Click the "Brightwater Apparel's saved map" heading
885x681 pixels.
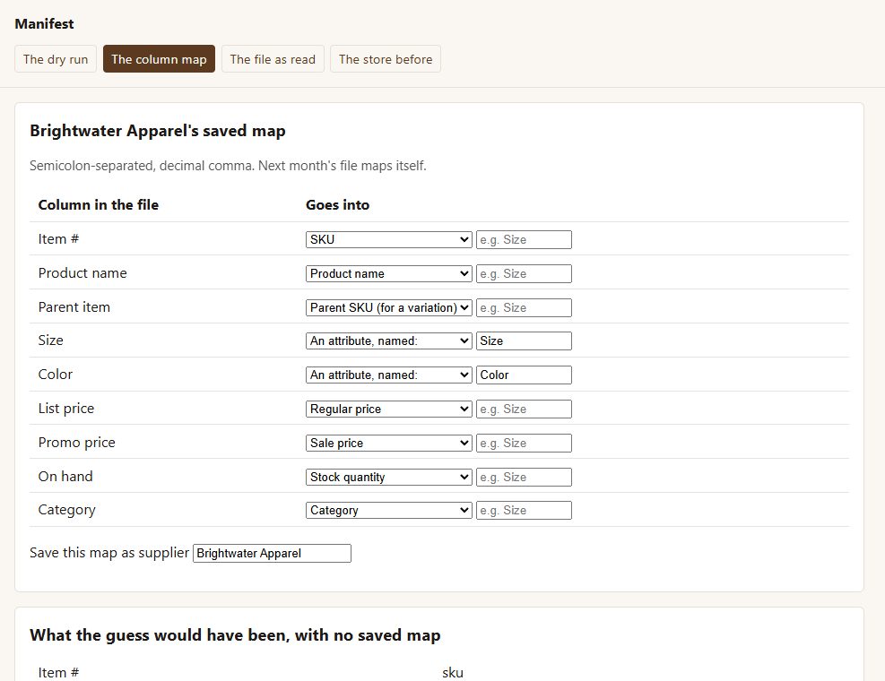tap(158, 131)
